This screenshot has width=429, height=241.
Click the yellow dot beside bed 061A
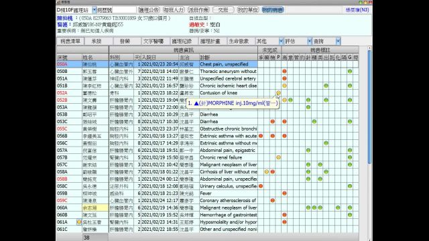(79, 222)
